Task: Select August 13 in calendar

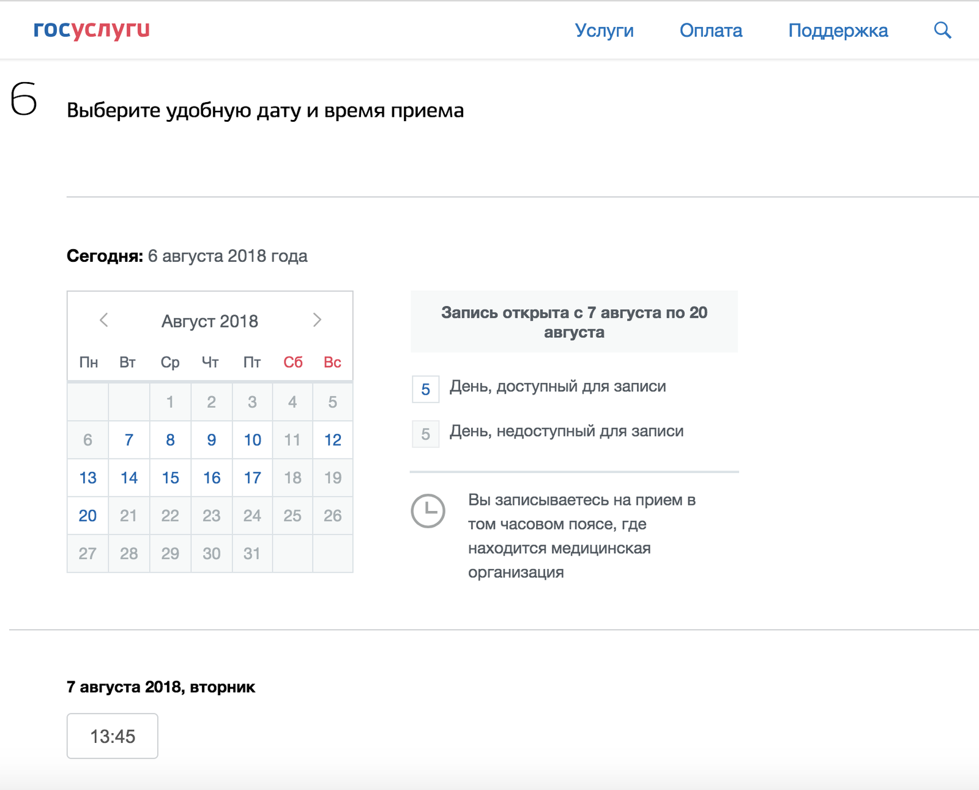Action: point(88,478)
